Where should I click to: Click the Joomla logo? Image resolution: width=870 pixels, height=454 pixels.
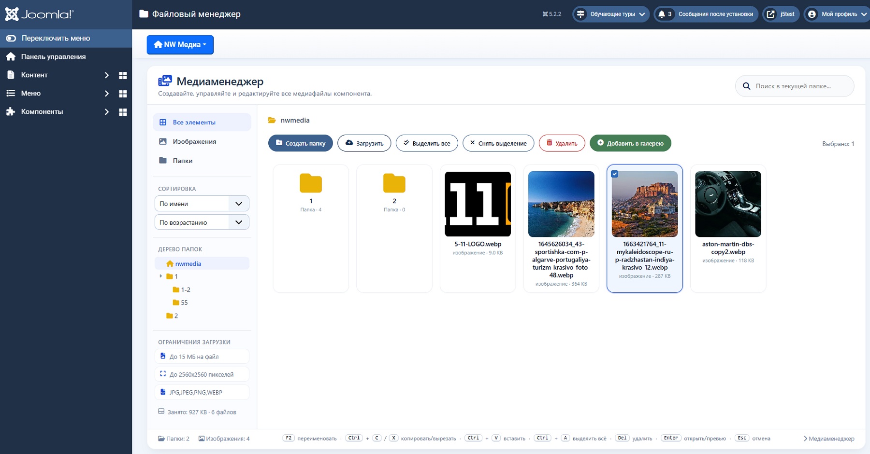tap(39, 14)
